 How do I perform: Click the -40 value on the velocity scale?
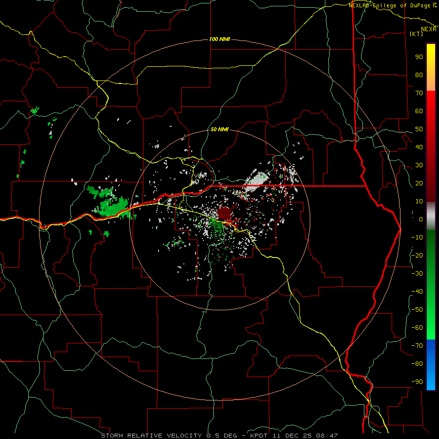(417, 292)
